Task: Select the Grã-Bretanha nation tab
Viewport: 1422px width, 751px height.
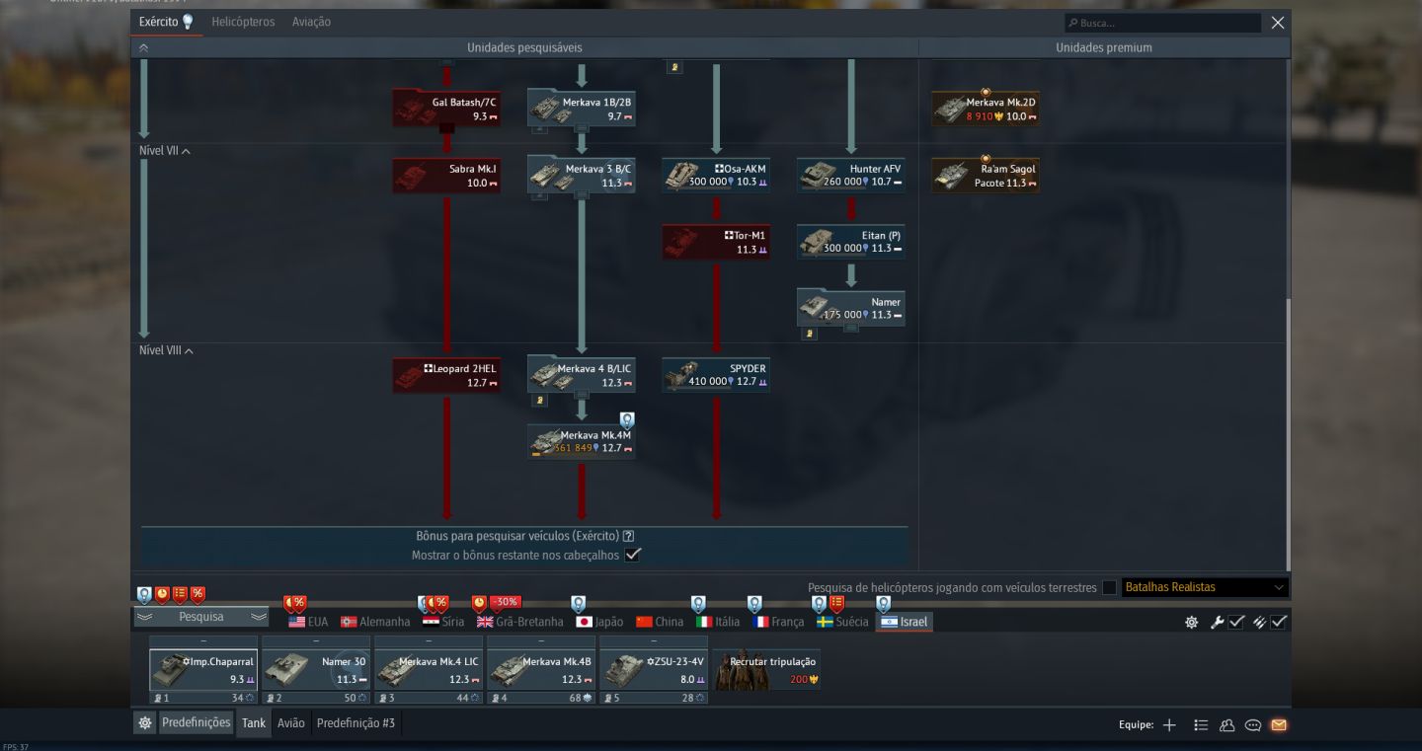Action: click(x=519, y=622)
